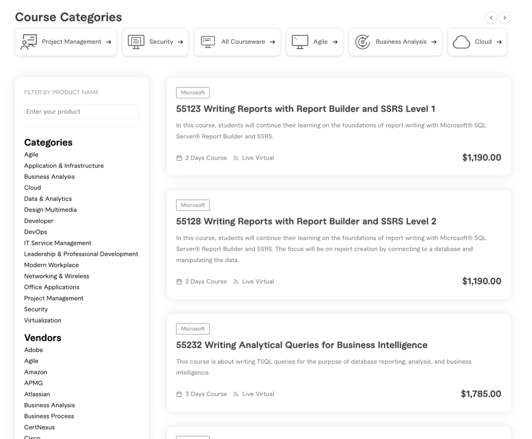
Task: Select Networking & Wireless category
Action: coord(57,276)
